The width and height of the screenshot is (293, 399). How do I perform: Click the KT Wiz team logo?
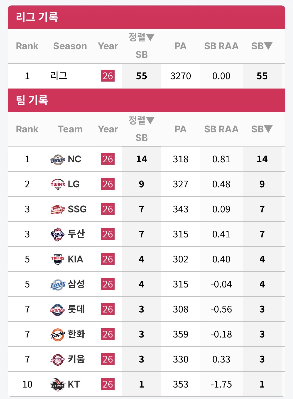(x=58, y=384)
